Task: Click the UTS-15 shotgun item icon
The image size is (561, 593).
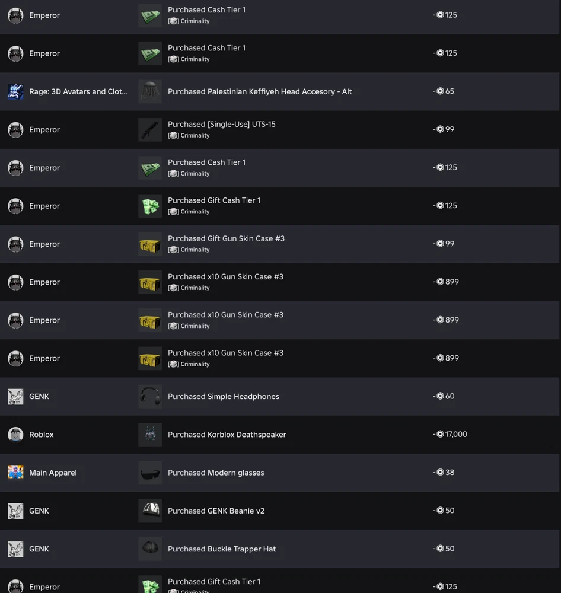Action: 150,130
